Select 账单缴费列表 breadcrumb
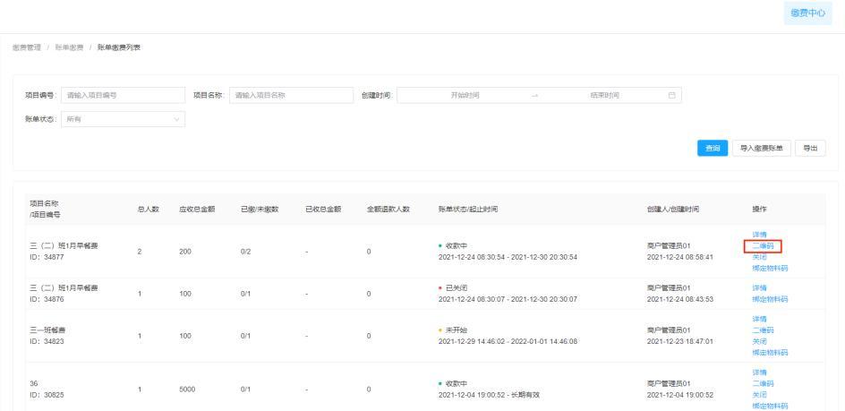845x411 pixels. [x=119, y=48]
